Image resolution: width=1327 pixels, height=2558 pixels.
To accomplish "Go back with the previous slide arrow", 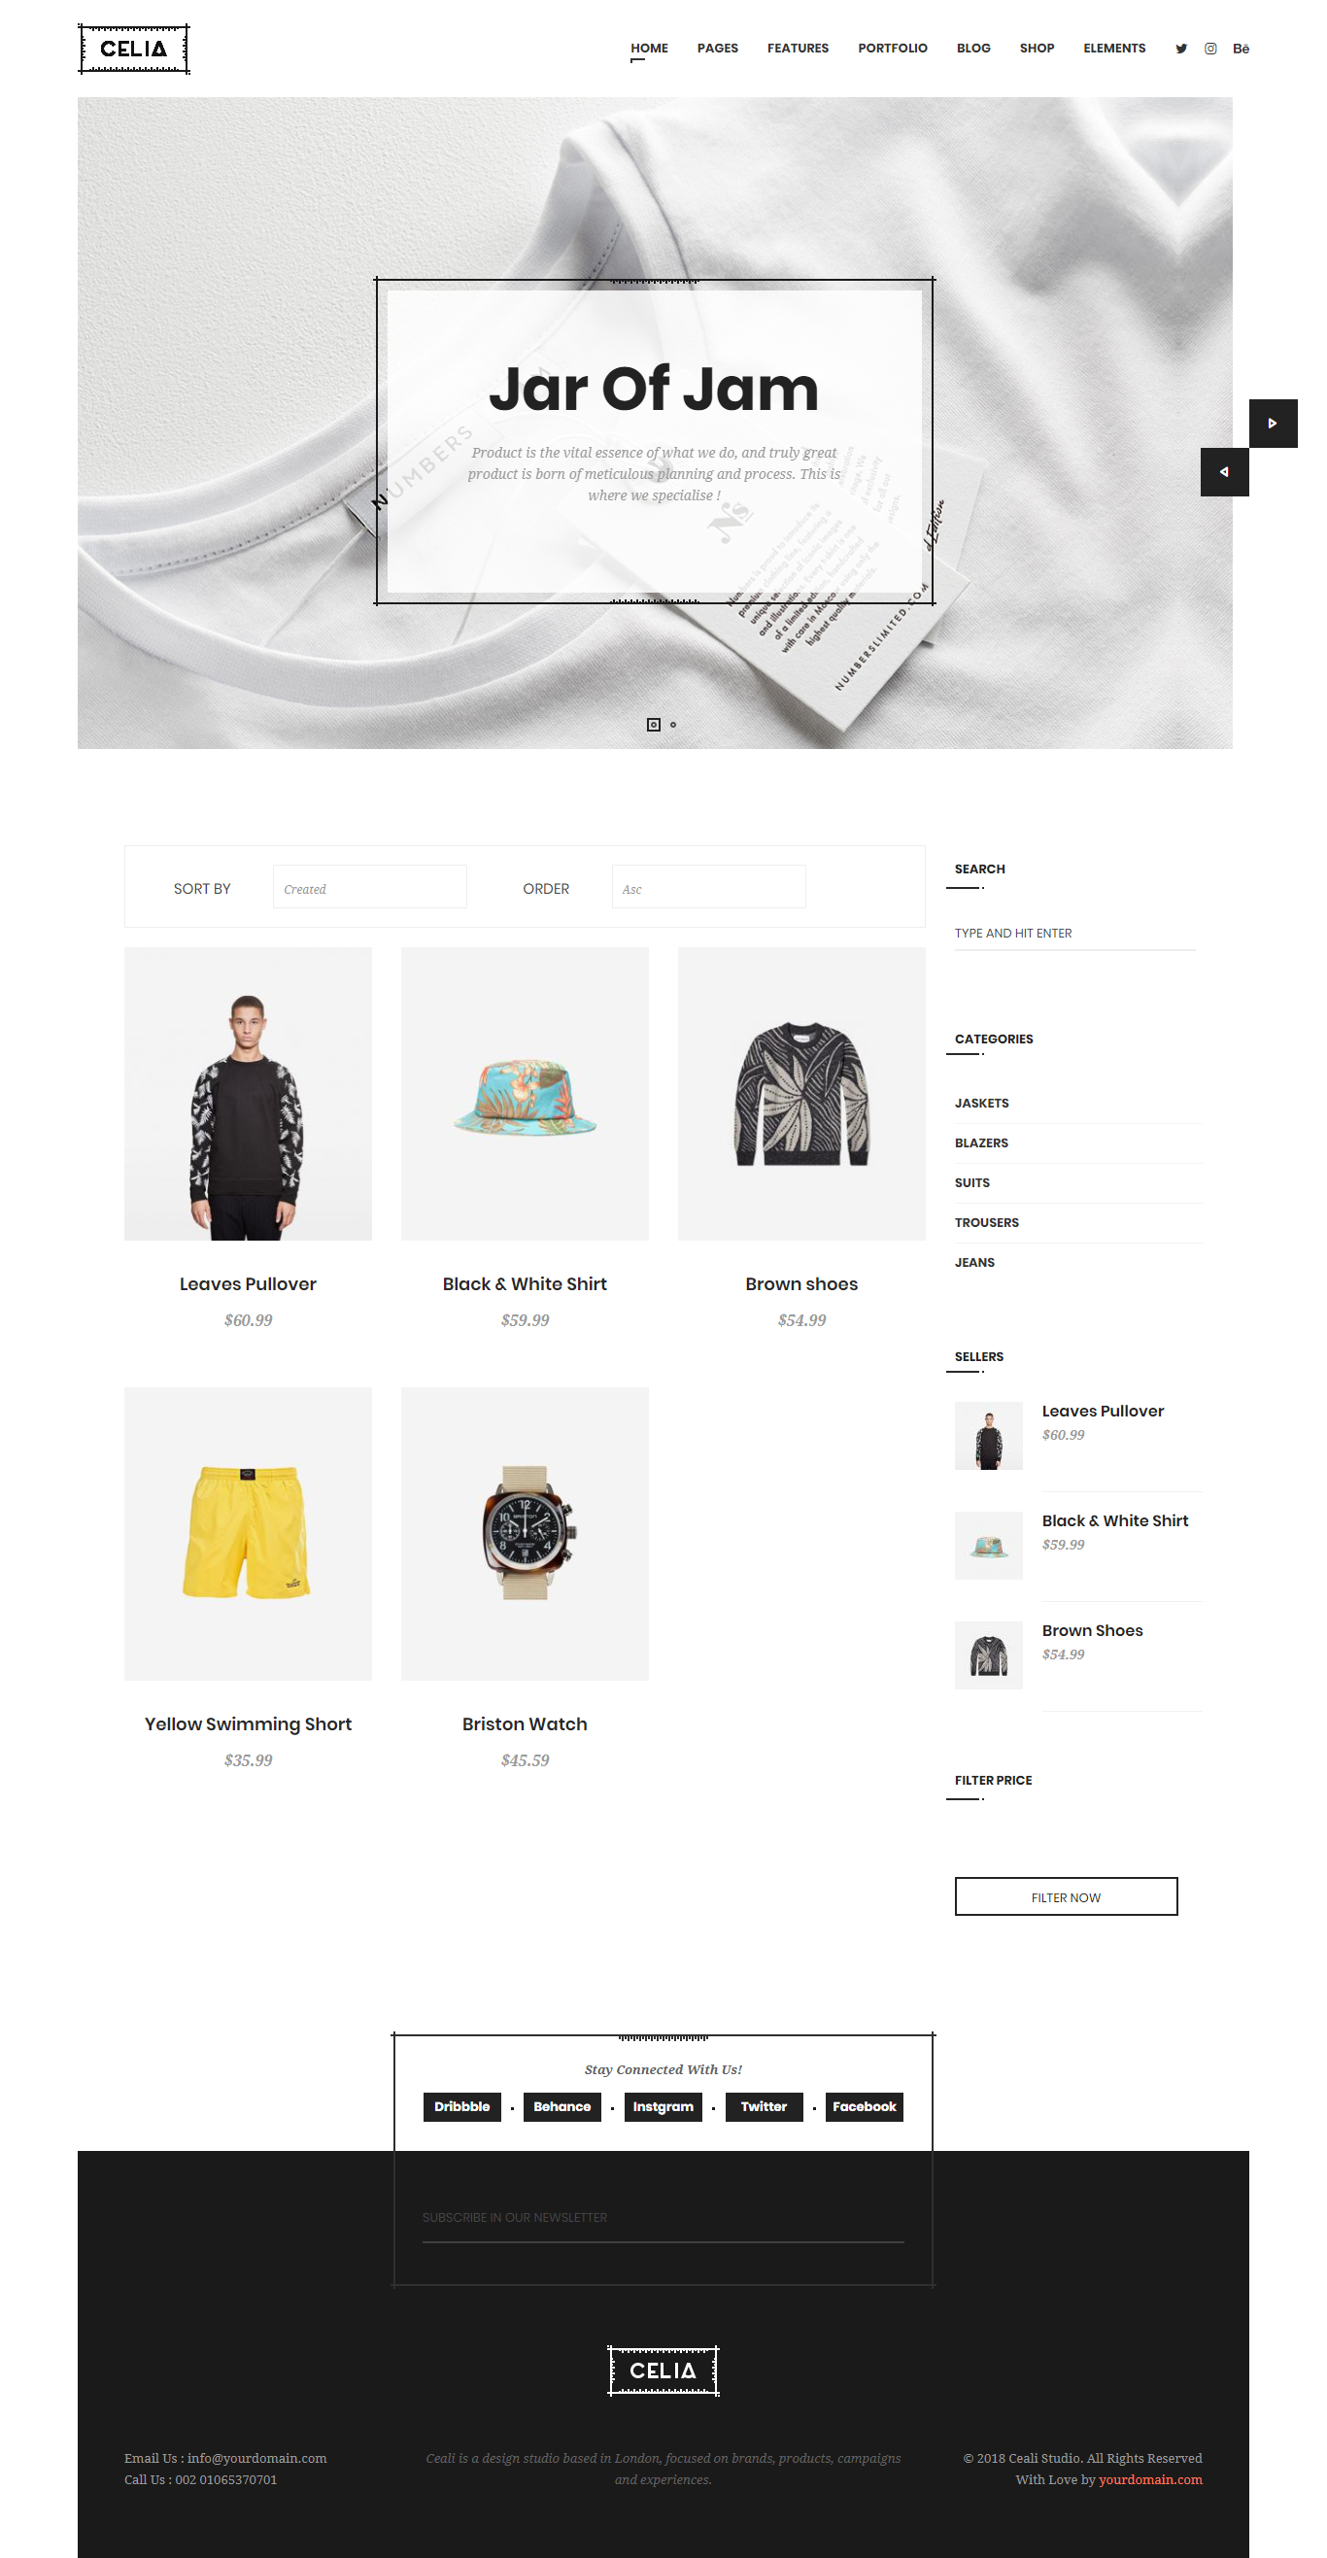I will 1224,472.
